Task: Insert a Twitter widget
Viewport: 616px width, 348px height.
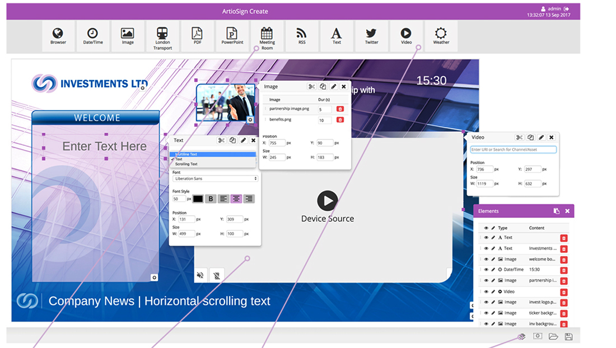Action: (x=371, y=36)
